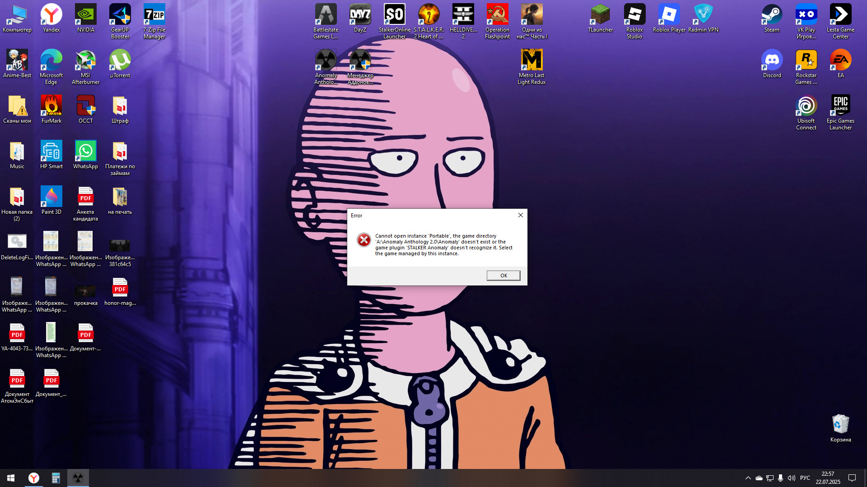Open the на печать folder
867x487 pixels.
[120, 200]
